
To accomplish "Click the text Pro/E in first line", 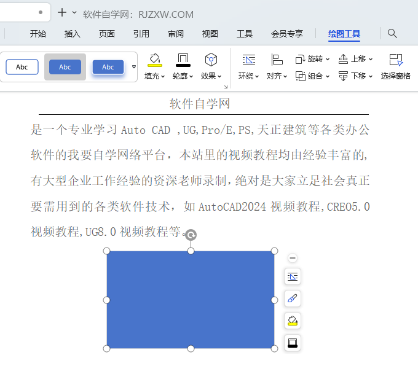I will [x=217, y=130].
